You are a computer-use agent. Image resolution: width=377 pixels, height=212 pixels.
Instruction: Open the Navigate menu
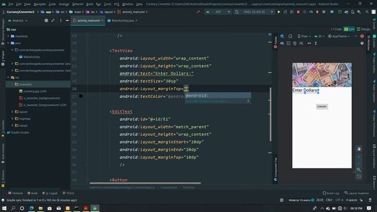pyautogui.click(x=39, y=4)
